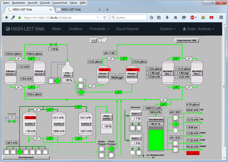Reload the page with the refresh icon

[x=105, y=17]
